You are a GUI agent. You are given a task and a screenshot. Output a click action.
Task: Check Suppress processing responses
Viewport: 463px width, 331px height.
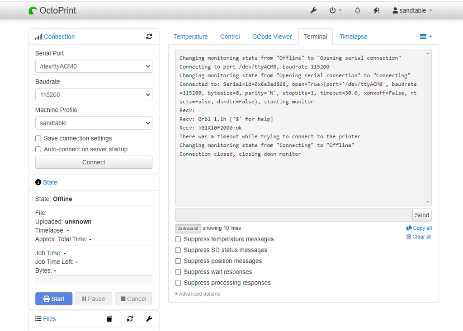pos(178,283)
